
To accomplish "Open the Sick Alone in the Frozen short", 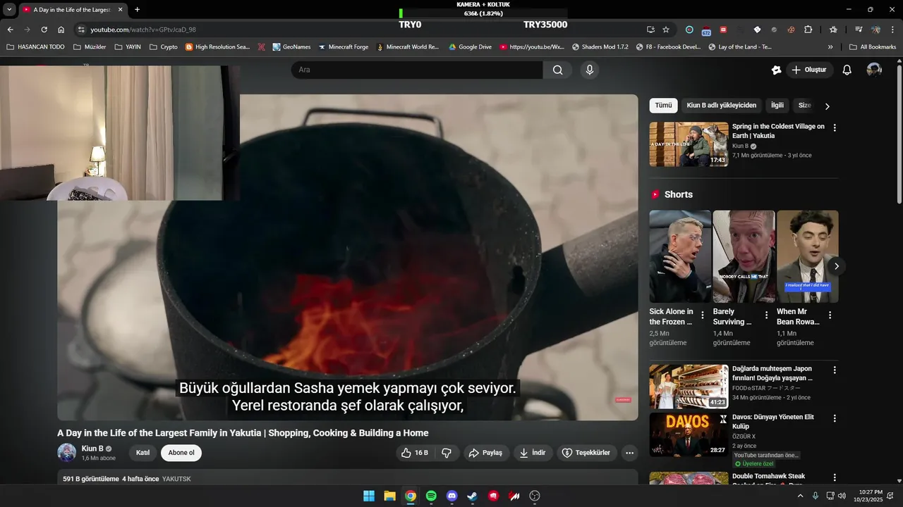I will tap(680, 256).
